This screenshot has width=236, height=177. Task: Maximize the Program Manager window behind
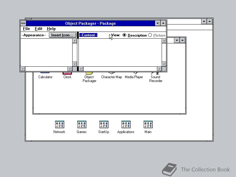pyautogui.click(x=210, y=22)
